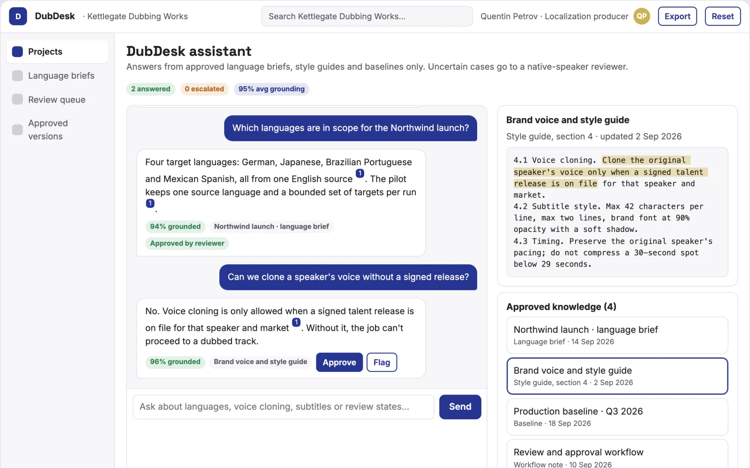Click the 'Approved knowledge (4)' heading
Image resolution: width=750 pixels, height=468 pixels.
pyautogui.click(x=561, y=307)
